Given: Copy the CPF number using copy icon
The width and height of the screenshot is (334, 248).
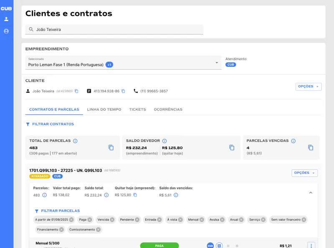Looking at the screenshot, I should 123,91.
